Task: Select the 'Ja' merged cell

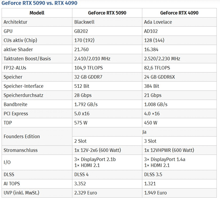Action: coord(144,132)
